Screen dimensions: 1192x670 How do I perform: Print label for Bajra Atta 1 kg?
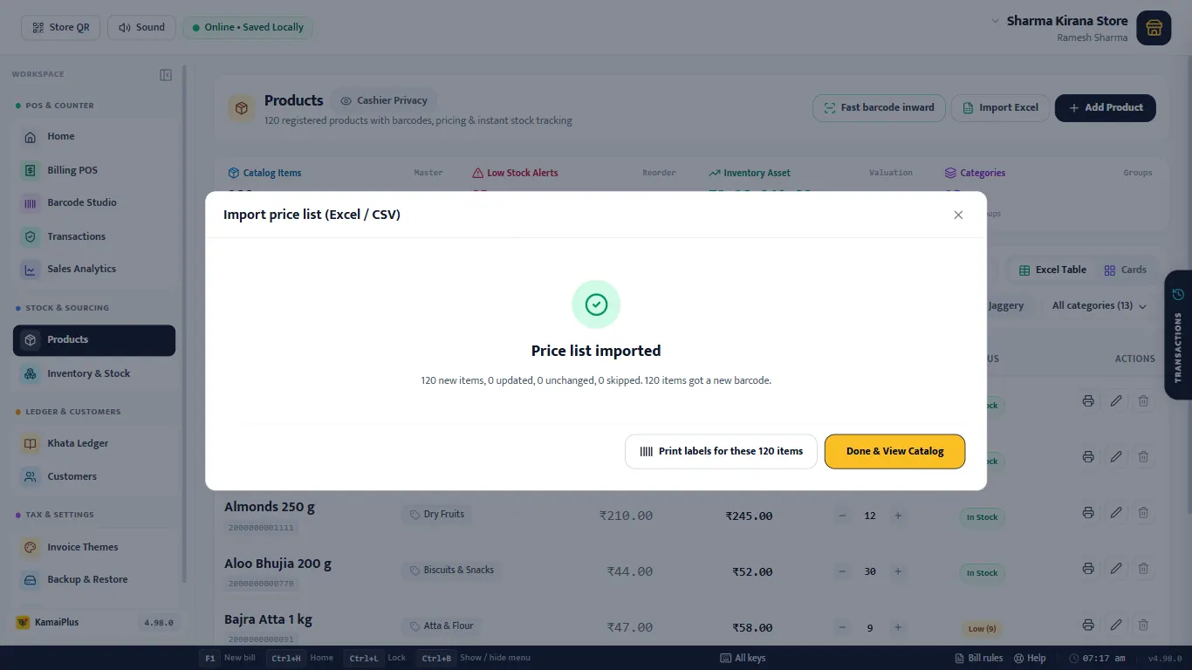point(1088,625)
